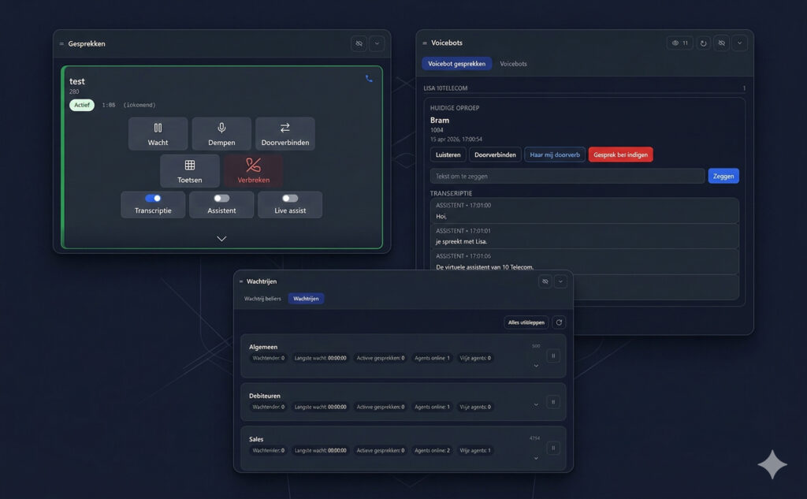Hide the Gesprekken panel via crossed-eye icon
This screenshot has width=807, height=499.
click(x=359, y=43)
